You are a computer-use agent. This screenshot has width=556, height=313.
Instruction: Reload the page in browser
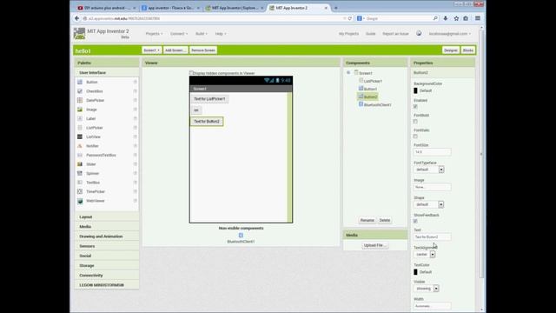[349, 18]
